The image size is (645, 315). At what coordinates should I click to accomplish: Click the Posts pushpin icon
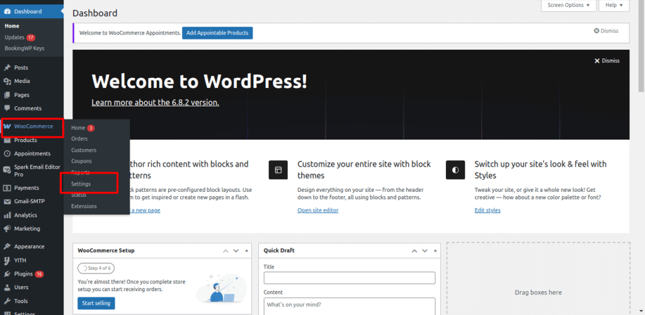click(x=7, y=68)
